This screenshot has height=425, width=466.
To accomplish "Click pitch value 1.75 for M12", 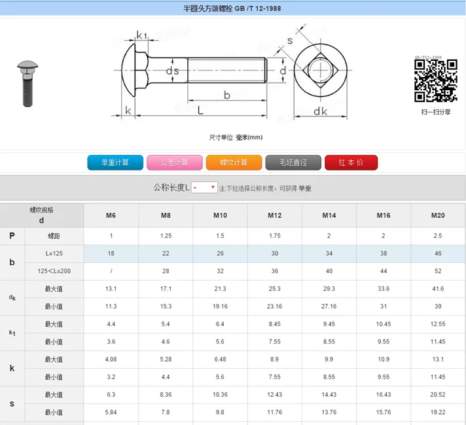I will point(275,236).
